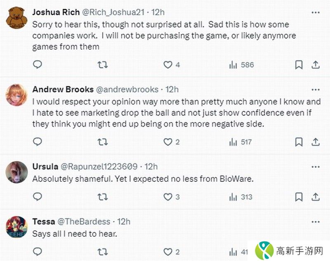330x261 pixels.
Task: Open the @andrewbrooks profile handle
Action: (127, 89)
